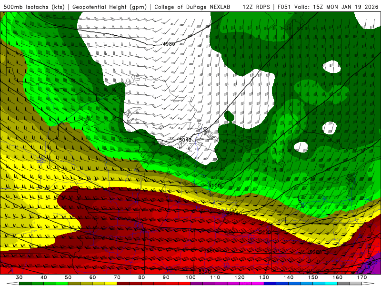
Task: Click the color bar label 120
Action: click(240, 277)
